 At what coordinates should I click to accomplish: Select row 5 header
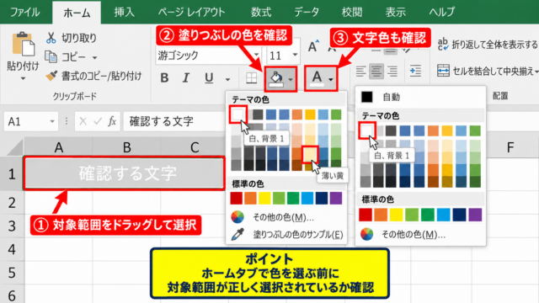[x=12, y=273]
